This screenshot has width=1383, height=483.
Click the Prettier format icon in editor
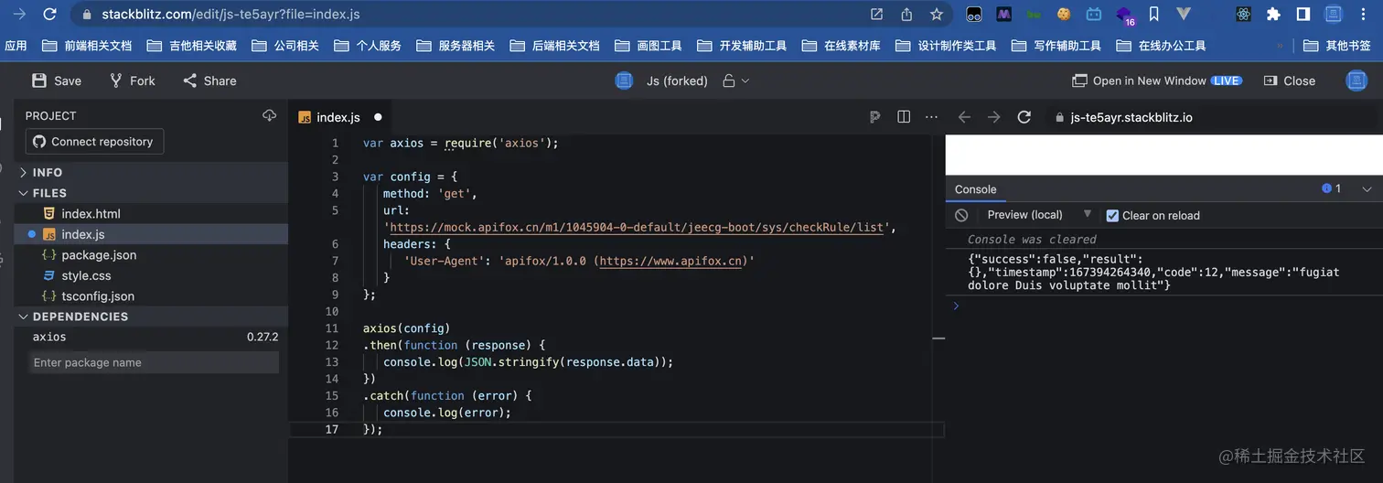(x=874, y=117)
